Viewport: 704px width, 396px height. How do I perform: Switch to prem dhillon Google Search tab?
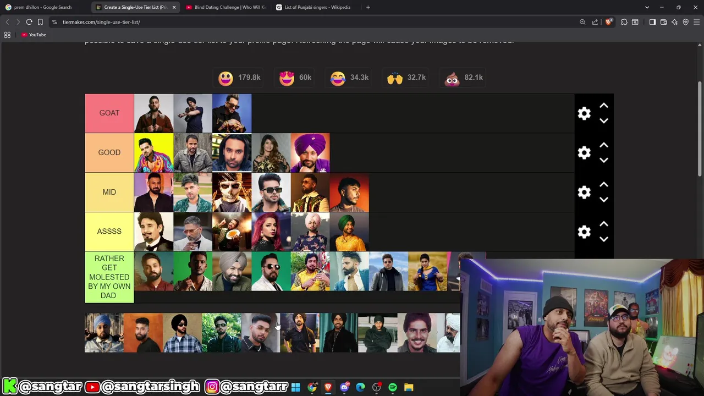pos(43,7)
